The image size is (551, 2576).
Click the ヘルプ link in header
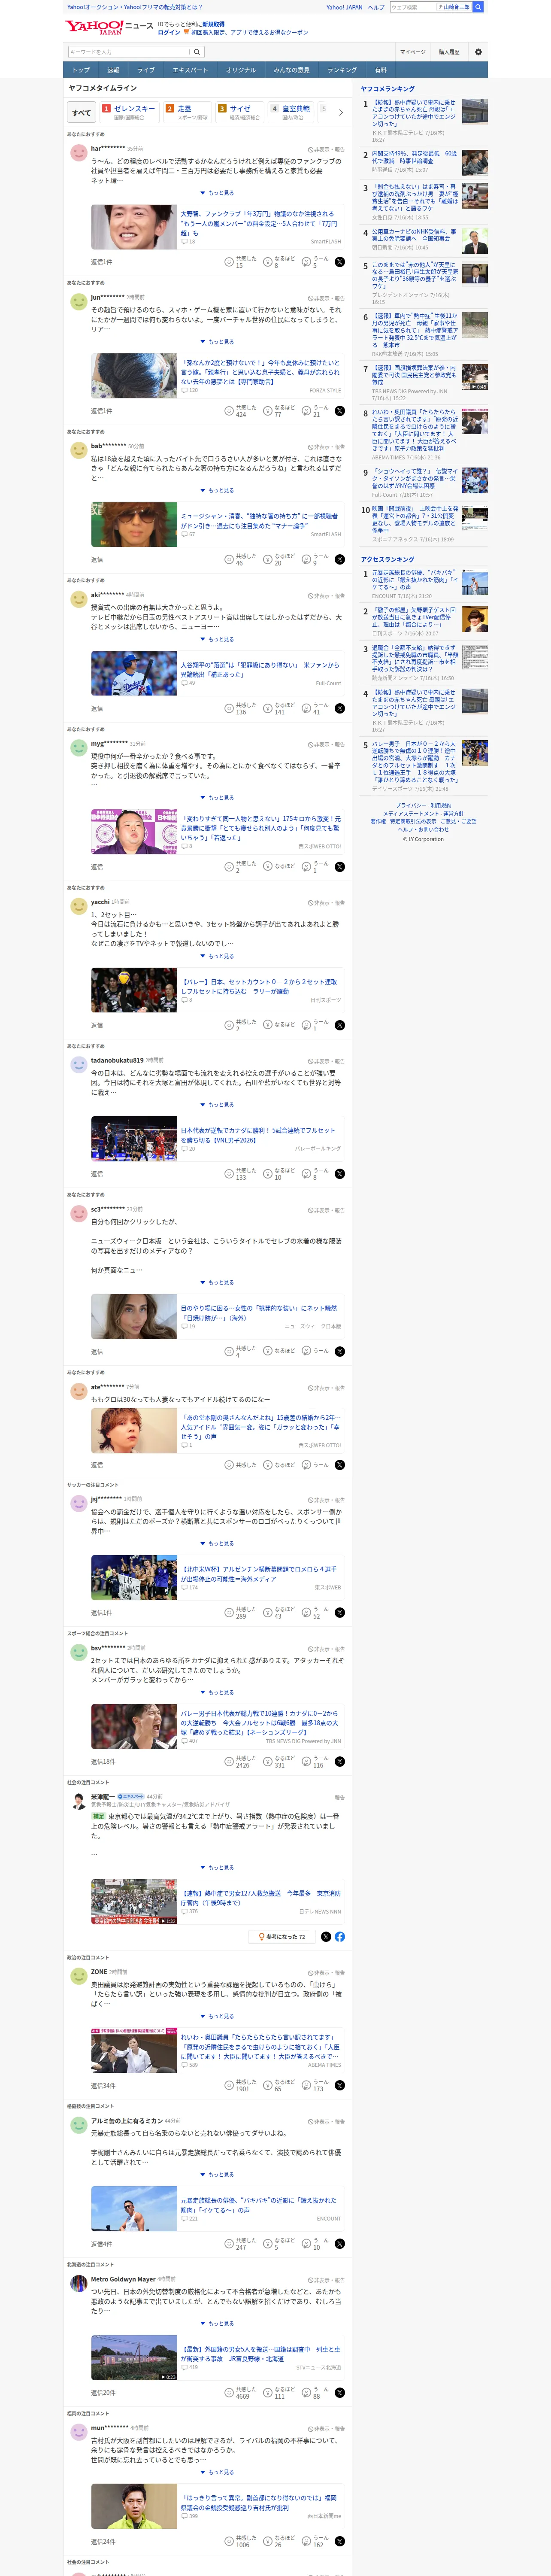pos(376,7)
